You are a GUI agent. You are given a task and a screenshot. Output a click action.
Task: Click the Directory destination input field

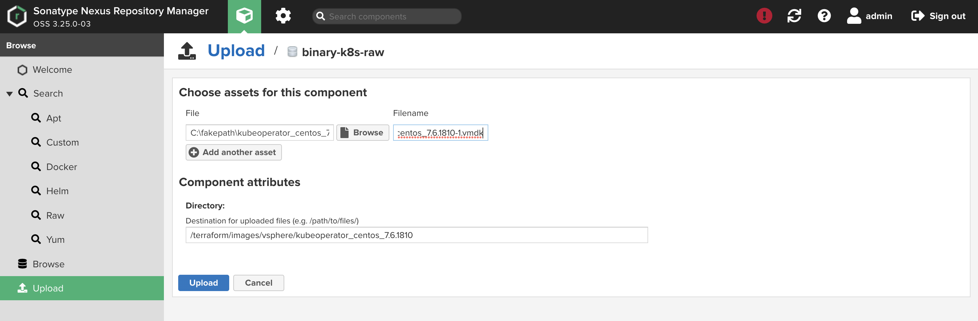point(417,235)
